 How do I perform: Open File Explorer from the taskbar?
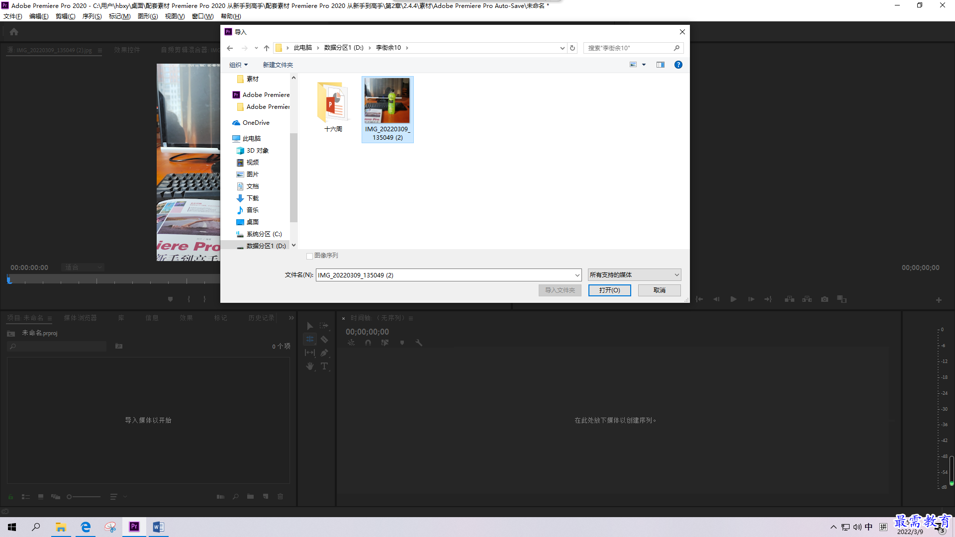click(61, 527)
